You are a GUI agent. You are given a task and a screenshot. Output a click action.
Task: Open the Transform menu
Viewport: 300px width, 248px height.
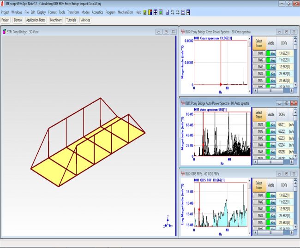pyautogui.click(x=73, y=12)
